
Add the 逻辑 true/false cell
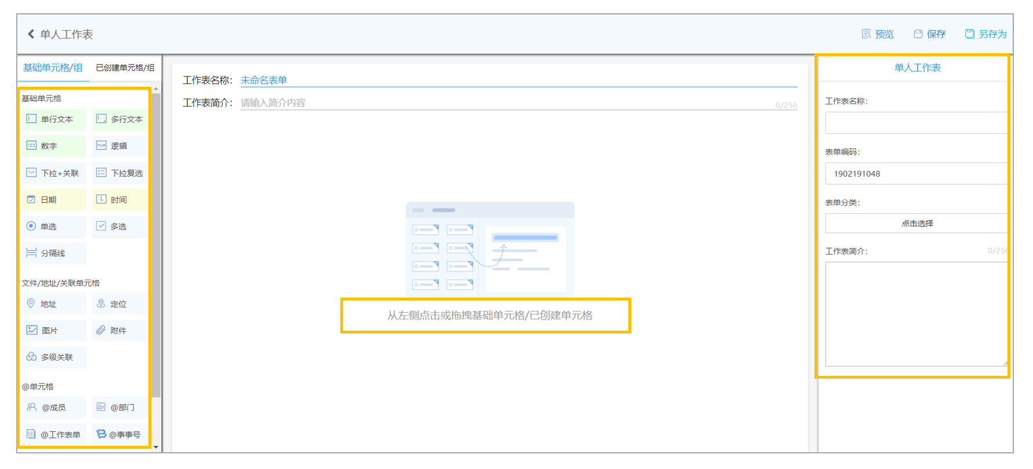pyautogui.click(x=119, y=146)
